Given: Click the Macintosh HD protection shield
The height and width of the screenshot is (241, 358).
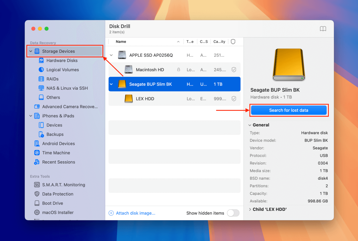Looking at the screenshot, I should (234, 70).
